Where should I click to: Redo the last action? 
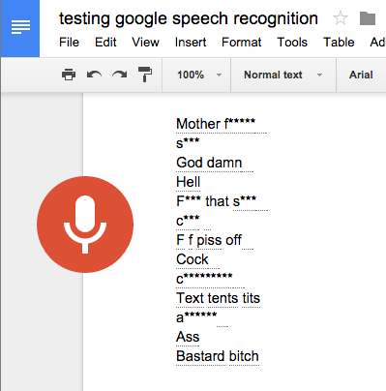coord(120,75)
